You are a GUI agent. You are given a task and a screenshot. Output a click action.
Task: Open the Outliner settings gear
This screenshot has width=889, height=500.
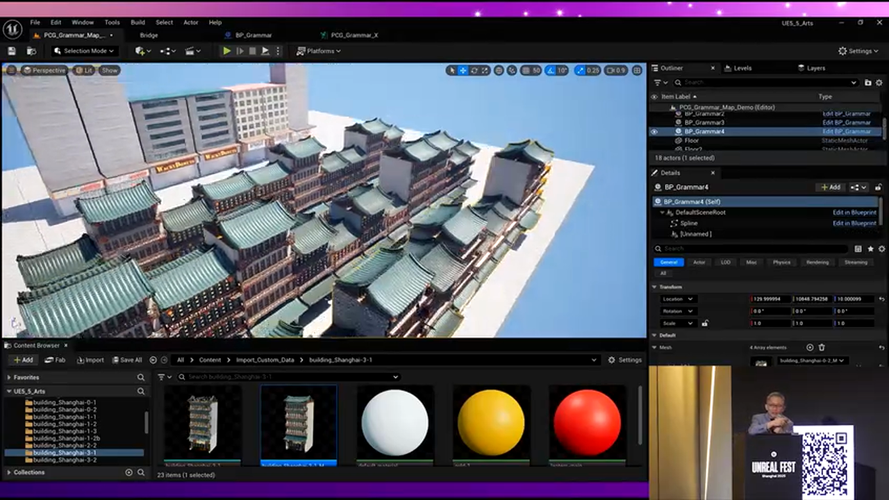[x=880, y=83]
